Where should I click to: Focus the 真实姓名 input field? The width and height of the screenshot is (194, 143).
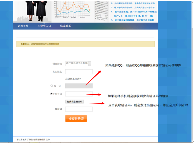[x=79, y=72]
